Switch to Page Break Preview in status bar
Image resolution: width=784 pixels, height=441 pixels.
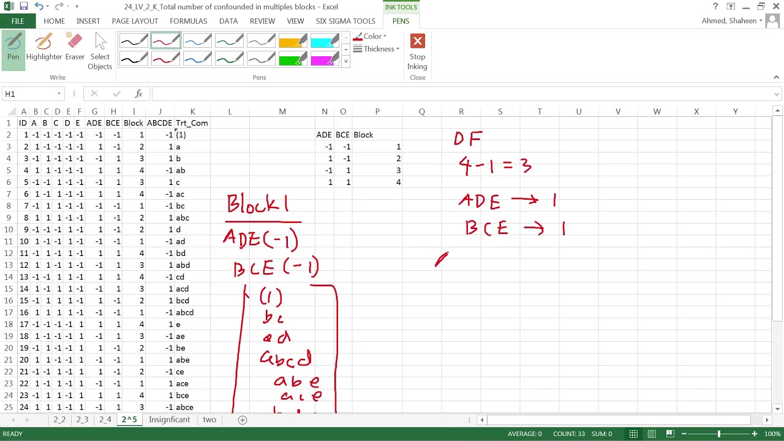coord(670,434)
